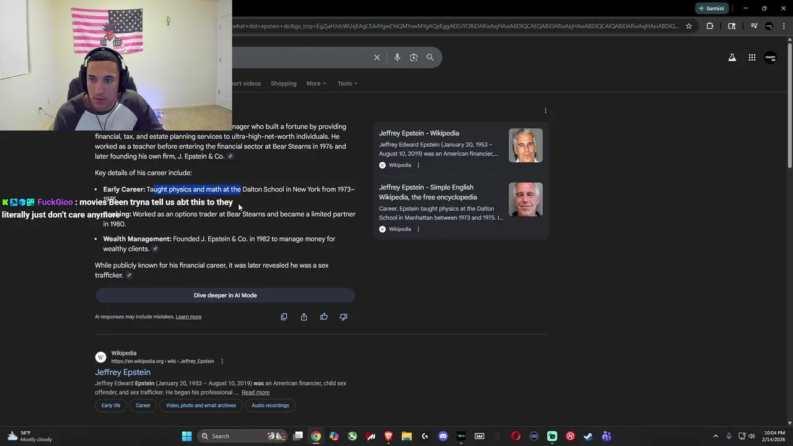Expand the Tools dropdown
Image resolution: width=793 pixels, height=446 pixels.
coord(347,84)
